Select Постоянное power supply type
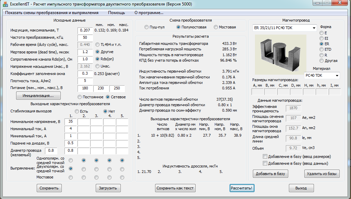The height and width of the screenshot is (199, 351). pos(80,97)
